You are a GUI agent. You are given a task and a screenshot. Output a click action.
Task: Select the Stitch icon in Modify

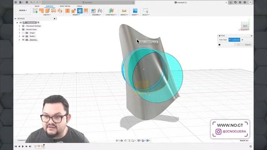(x=68, y=11)
